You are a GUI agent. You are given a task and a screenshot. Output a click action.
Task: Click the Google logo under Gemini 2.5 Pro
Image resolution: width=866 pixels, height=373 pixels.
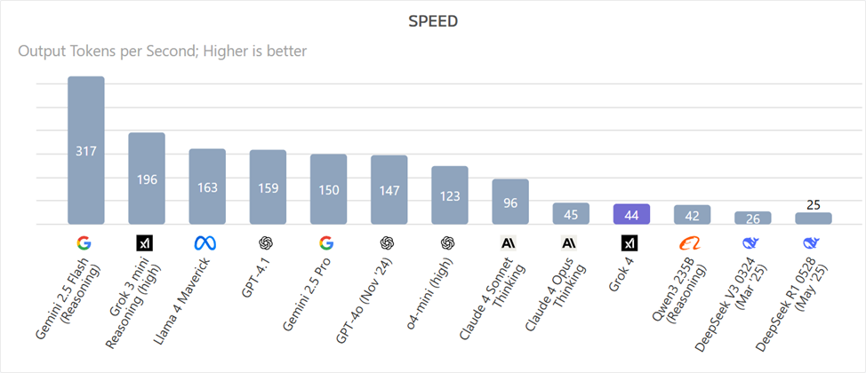tap(327, 242)
